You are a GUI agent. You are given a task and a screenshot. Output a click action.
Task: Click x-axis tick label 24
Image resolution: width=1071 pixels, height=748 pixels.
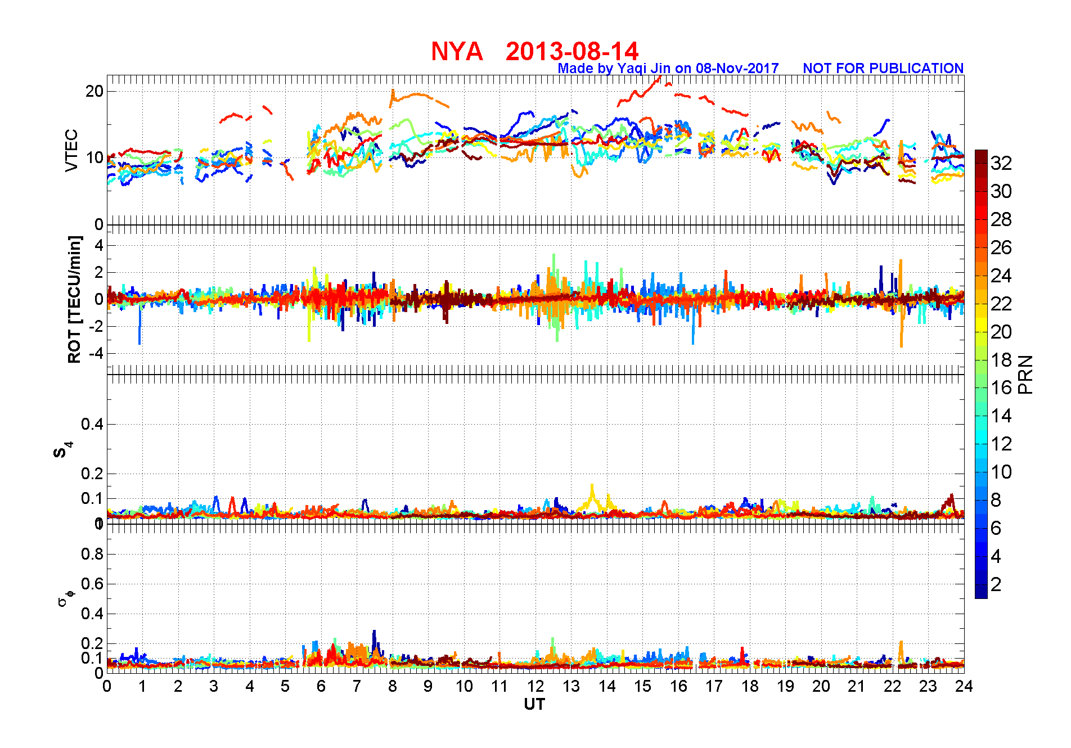click(964, 686)
